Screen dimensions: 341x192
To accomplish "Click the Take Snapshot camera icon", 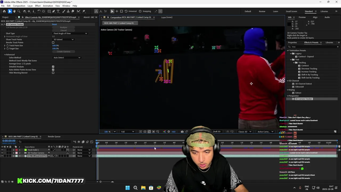I will point(182,132).
